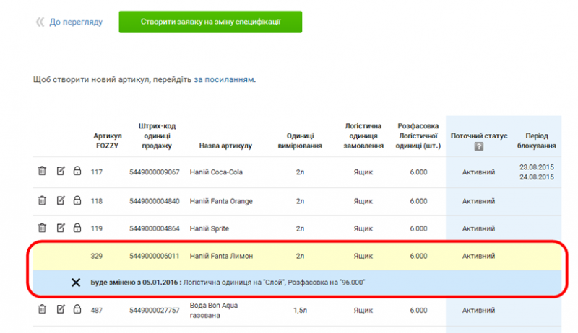Viewport: 578px width, 333px height.
Task: Follow the за посиланням link
Action: coord(224,79)
